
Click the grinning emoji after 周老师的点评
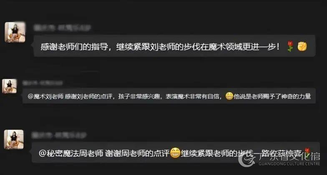[175, 153]
